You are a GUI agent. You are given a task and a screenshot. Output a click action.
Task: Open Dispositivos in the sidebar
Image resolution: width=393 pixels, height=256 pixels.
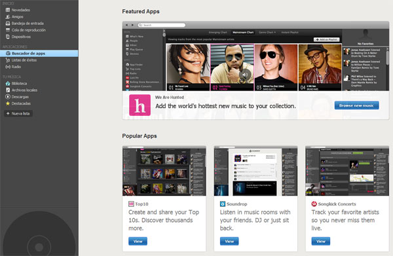[18, 37]
